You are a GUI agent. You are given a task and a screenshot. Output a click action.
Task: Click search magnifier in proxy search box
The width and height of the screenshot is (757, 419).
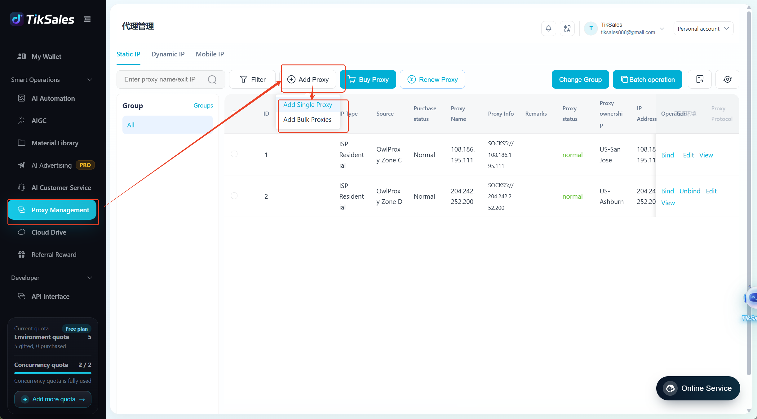(x=212, y=80)
